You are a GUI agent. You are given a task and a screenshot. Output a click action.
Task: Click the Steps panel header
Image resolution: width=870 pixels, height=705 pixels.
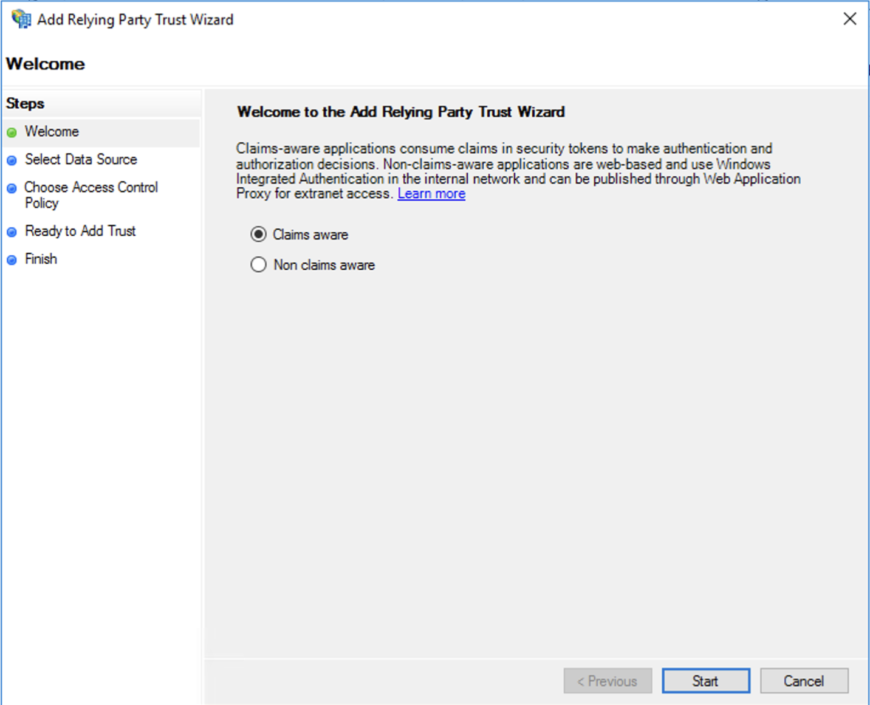point(25,103)
